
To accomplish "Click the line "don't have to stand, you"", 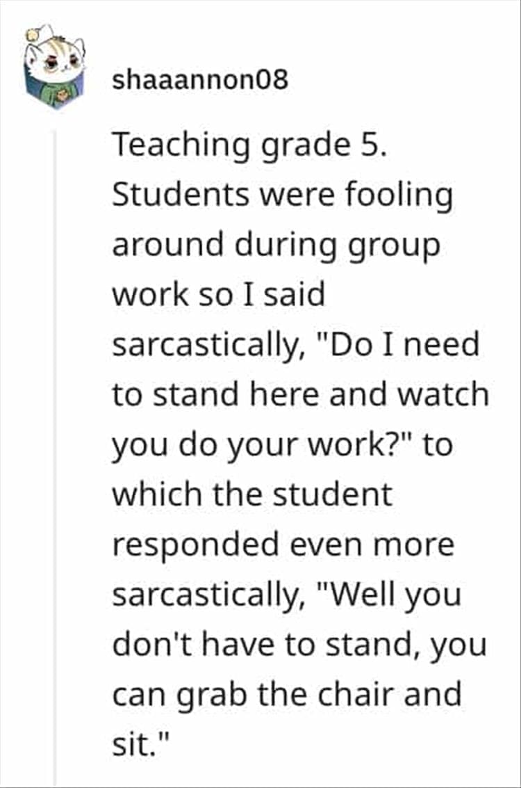I will 299,646.
